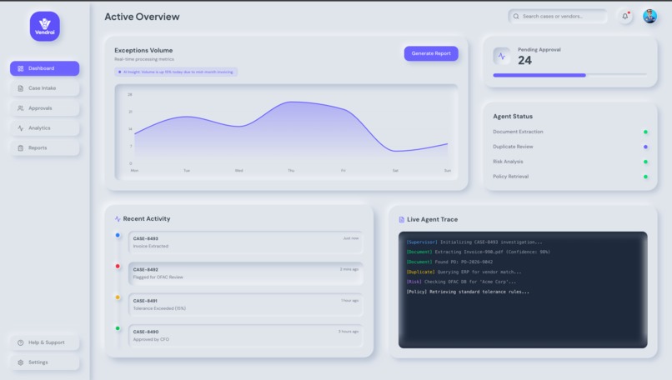
Task: Click the Pending Approval count 24
Action: coord(524,60)
